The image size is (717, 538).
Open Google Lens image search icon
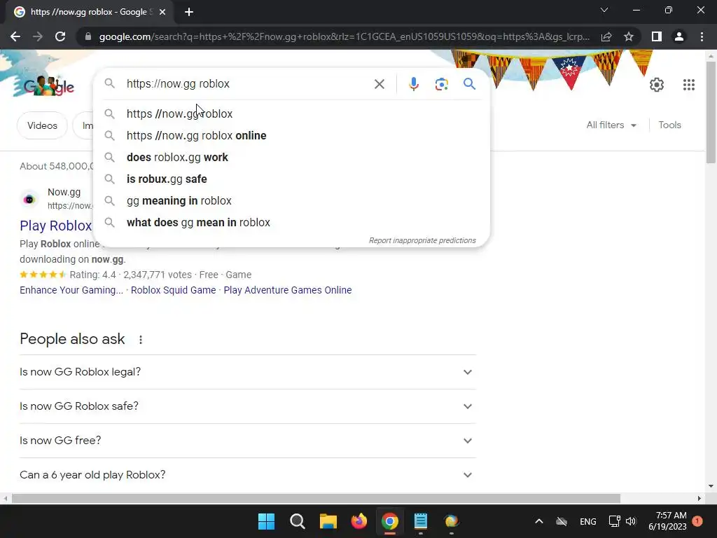click(x=441, y=84)
